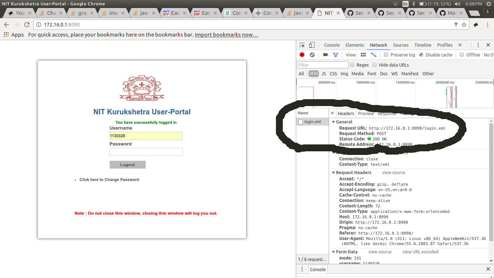View source of Form Data
Image resolution: width=494 pixels, height=278 pixels.
(x=380, y=252)
